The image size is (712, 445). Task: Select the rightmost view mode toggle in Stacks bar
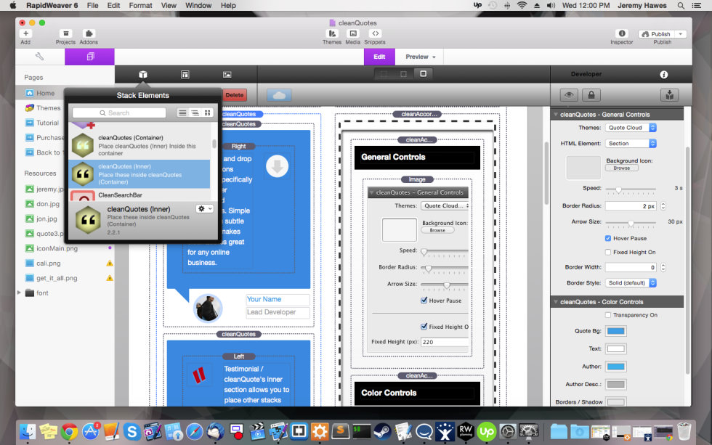point(423,74)
